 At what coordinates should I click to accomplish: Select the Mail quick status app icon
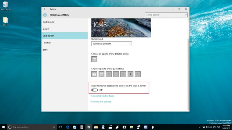[x=94, y=74]
